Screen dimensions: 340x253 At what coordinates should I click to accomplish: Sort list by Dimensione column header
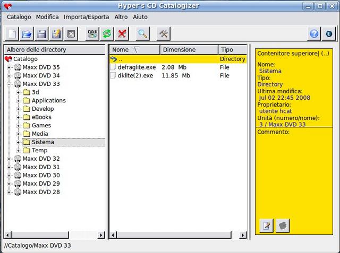(x=189, y=49)
